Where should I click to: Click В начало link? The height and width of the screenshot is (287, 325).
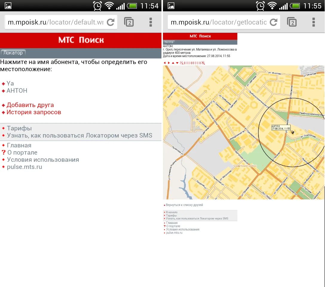tap(172, 212)
